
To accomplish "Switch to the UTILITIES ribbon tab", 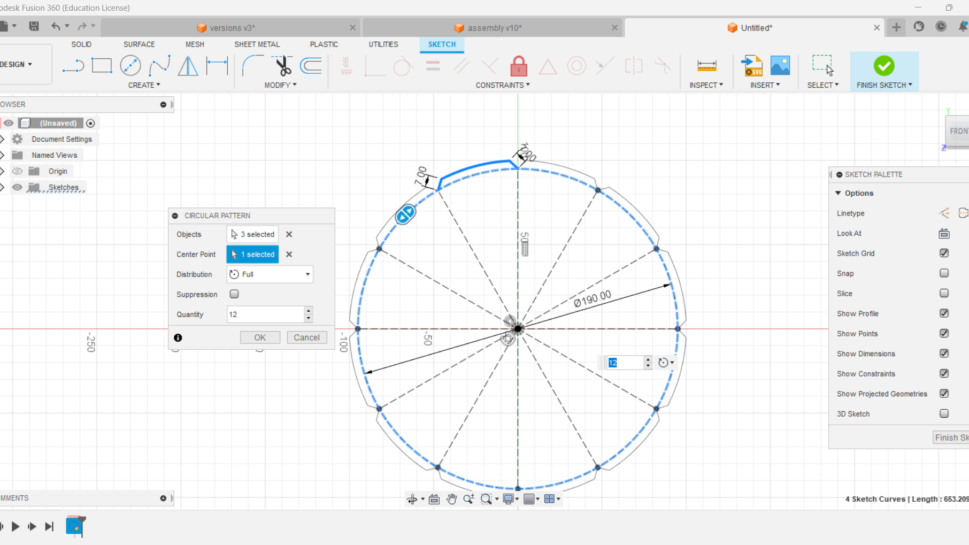I will (383, 44).
